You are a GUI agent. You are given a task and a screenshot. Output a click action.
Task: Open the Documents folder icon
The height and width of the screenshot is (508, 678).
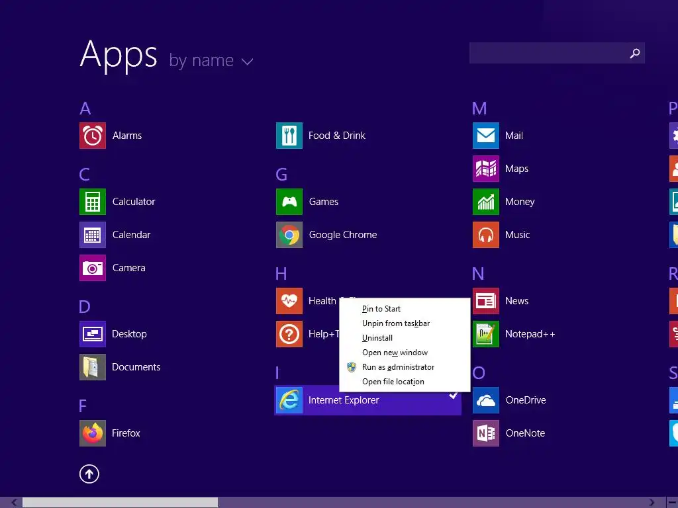[x=93, y=367]
